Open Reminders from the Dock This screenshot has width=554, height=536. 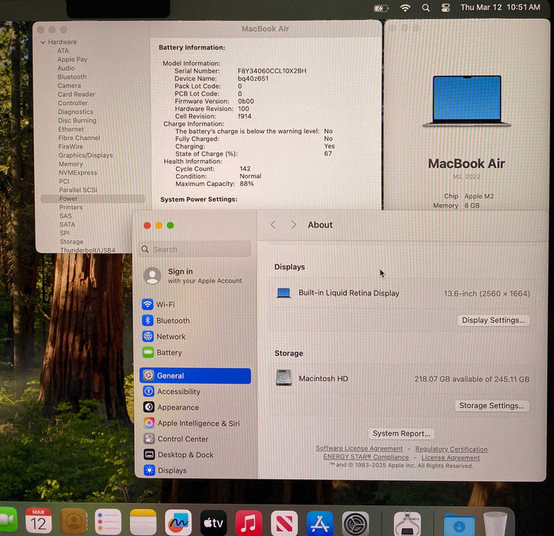coord(108,522)
